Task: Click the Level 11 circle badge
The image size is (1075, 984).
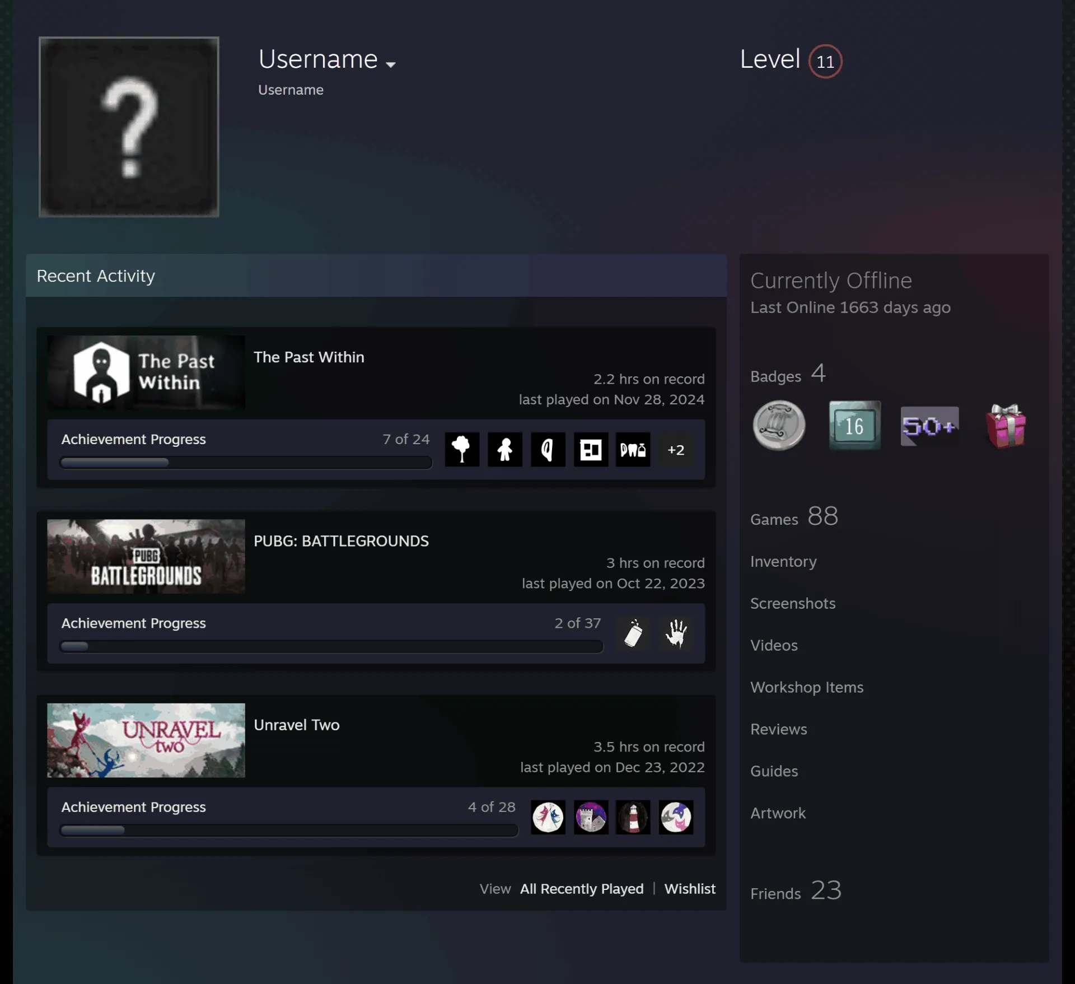Action: tap(825, 61)
